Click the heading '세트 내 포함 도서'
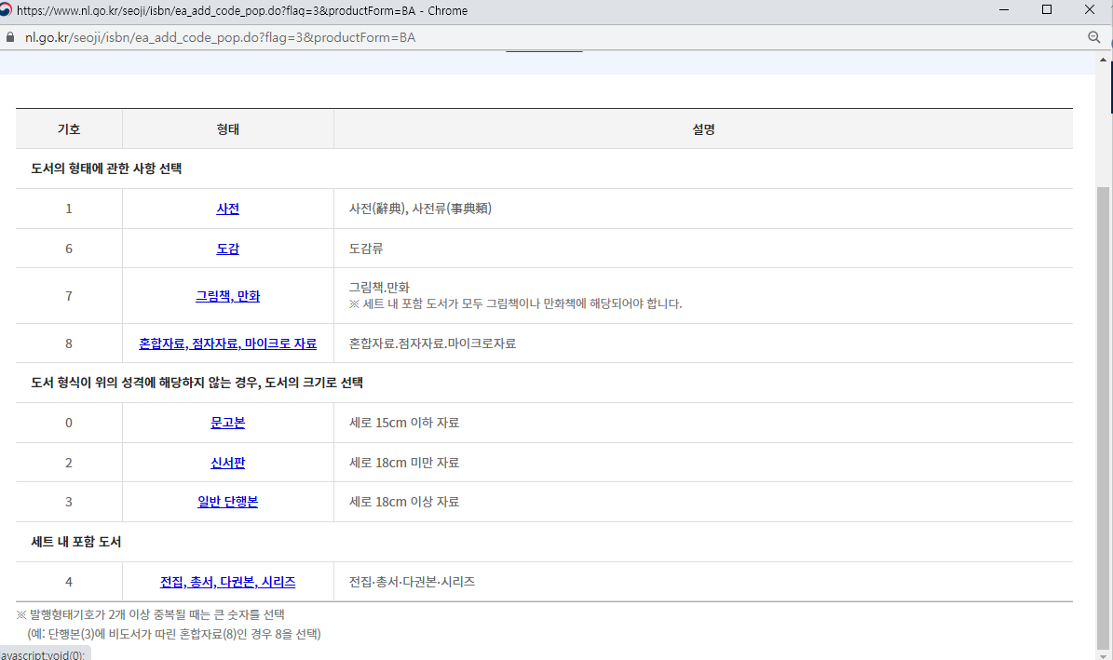Screen dimensions: 1113x660 pos(76,542)
